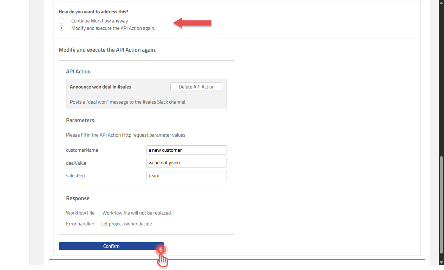444x270 pixels.
Task: Click the scrollbar up arrow
Action: (441, 3)
